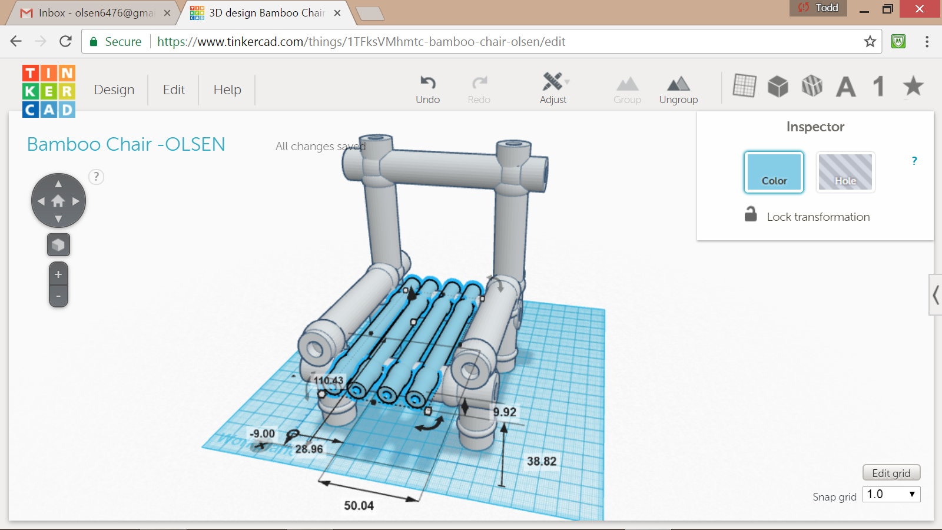Select the striped hole box icon
This screenshot has height=530, width=942.
pyautogui.click(x=812, y=86)
